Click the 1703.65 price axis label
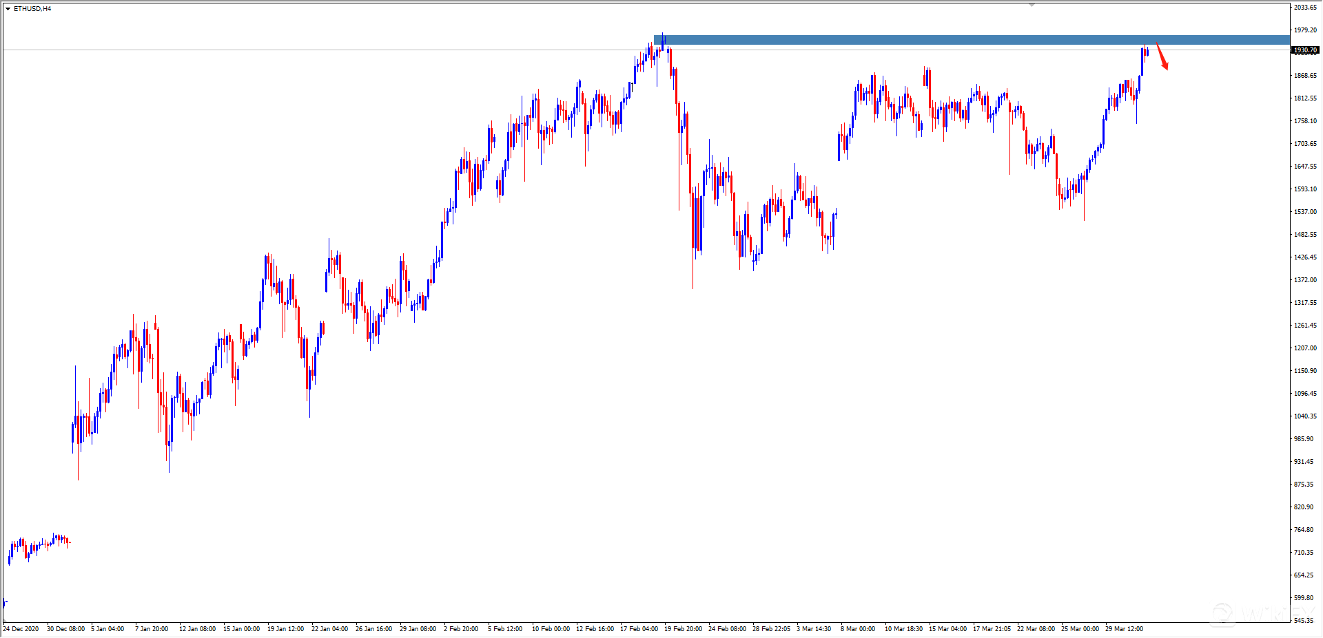Viewport: 1323px width, 638px height. [1305, 144]
